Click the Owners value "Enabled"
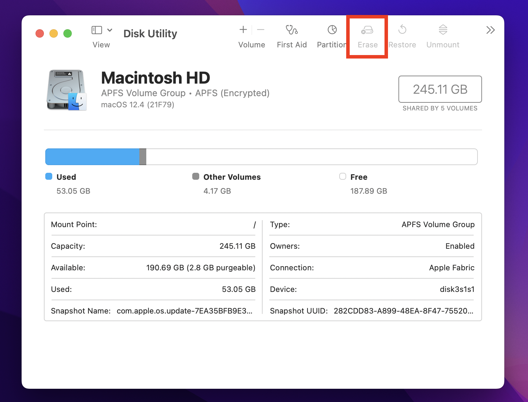528x402 pixels. [x=460, y=246]
